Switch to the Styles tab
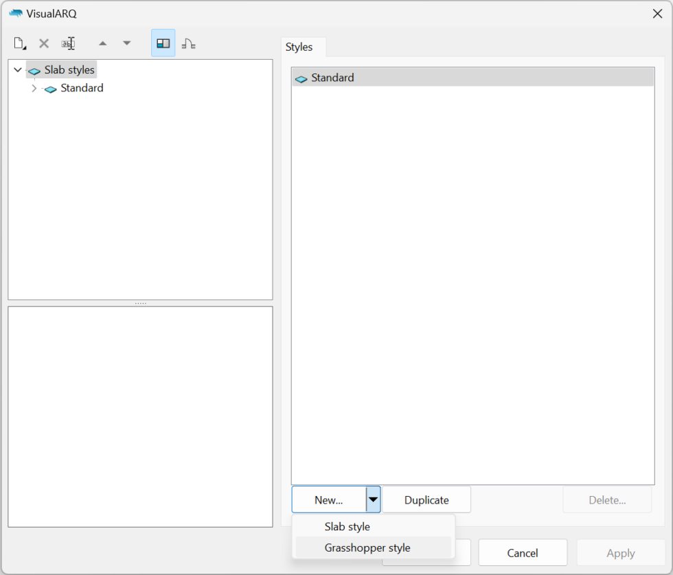Image resolution: width=673 pixels, height=575 pixels. 299,47
